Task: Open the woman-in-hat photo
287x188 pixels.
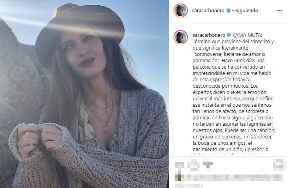Action: [84, 94]
